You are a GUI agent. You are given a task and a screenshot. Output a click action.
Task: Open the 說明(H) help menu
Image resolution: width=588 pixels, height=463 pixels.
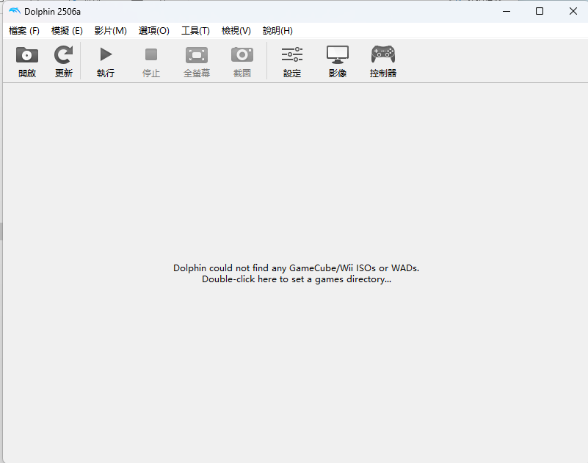point(277,31)
